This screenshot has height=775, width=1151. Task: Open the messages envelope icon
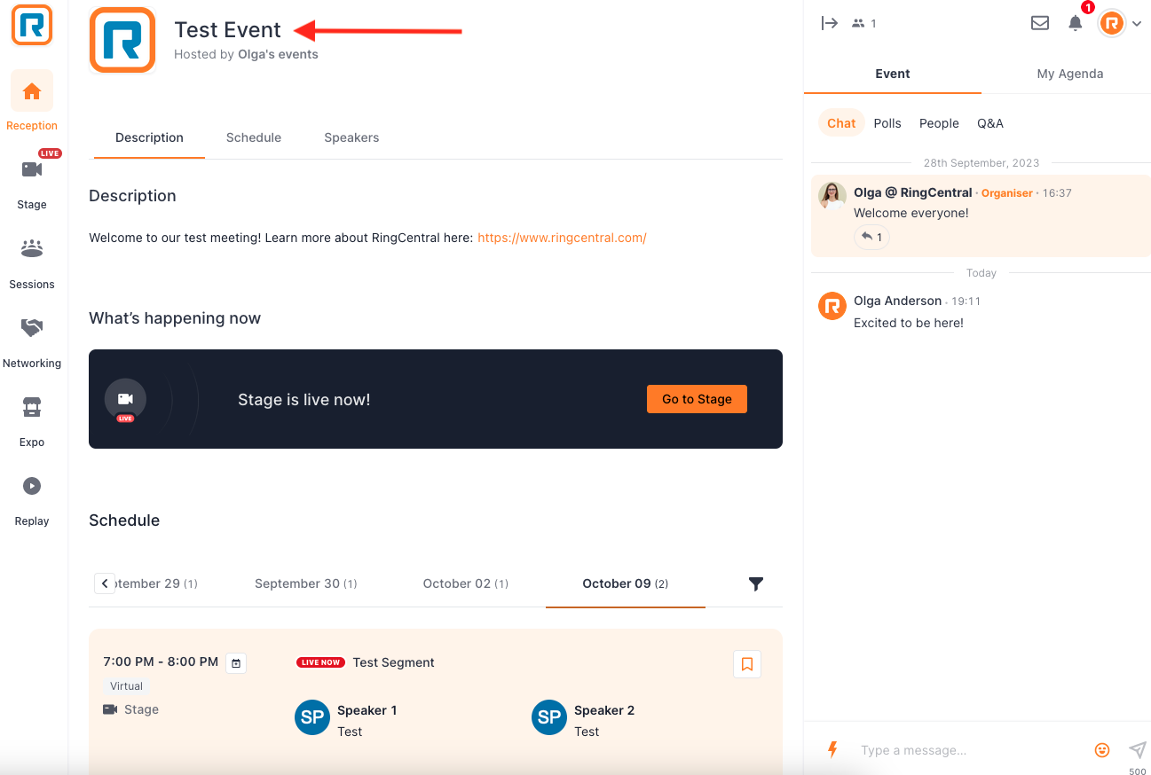(1040, 23)
